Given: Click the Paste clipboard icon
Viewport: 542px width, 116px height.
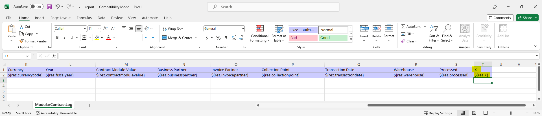Looking at the screenshot, I should click(12, 29).
